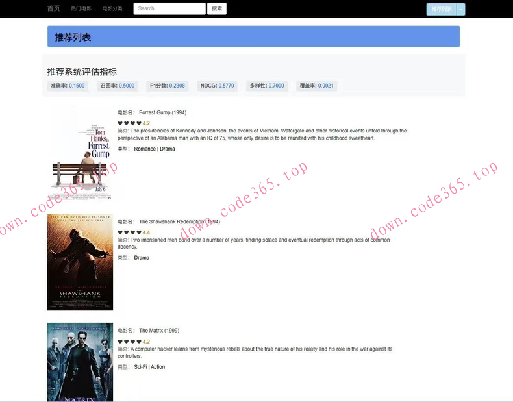The width and height of the screenshot is (513, 402).
Task: Click the Sci-Fi | Action genre text
Action: [x=149, y=367]
